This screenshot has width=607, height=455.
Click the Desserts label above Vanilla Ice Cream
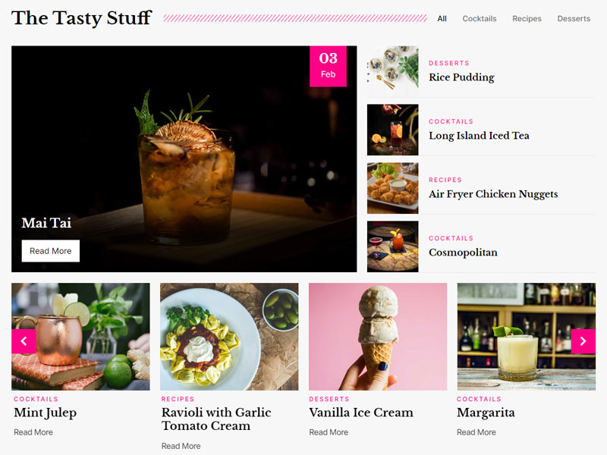[x=329, y=399]
